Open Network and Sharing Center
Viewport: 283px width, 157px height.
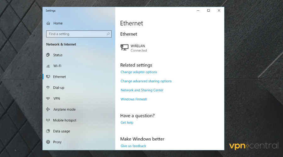point(142,90)
